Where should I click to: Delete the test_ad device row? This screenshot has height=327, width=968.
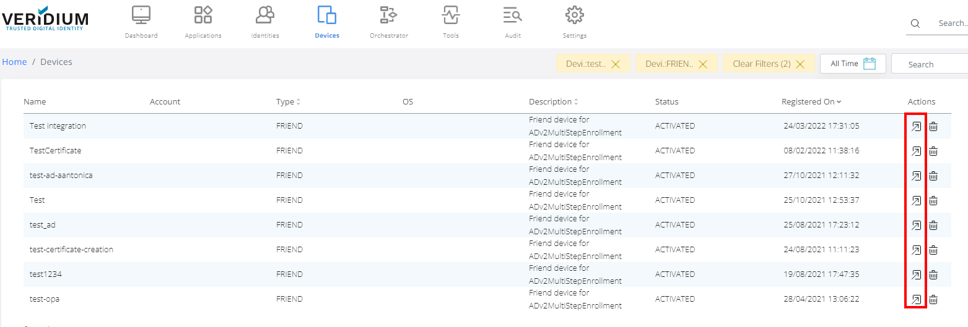[933, 225]
